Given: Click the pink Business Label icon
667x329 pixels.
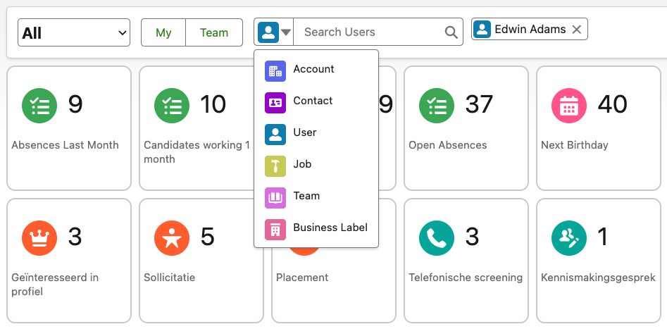Looking at the screenshot, I should click(275, 228).
